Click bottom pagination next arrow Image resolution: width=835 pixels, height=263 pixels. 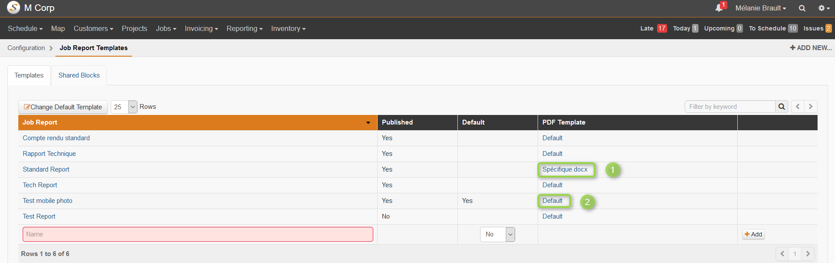pyautogui.click(x=808, y=254)
